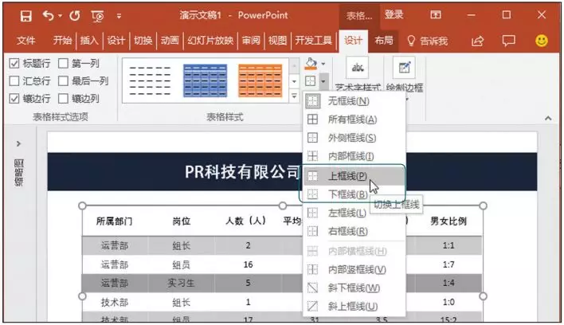Image resolution: width=564 pixels, height=325 pixels.
Task: Open the Comments speech bubble icon
Action: (x=508, y=41)
